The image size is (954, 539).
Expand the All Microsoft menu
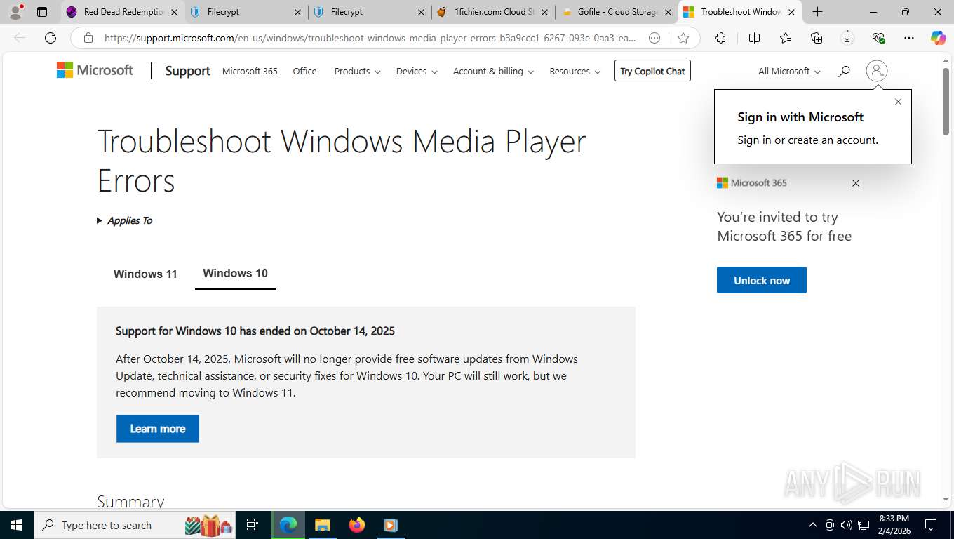(789, 71)
